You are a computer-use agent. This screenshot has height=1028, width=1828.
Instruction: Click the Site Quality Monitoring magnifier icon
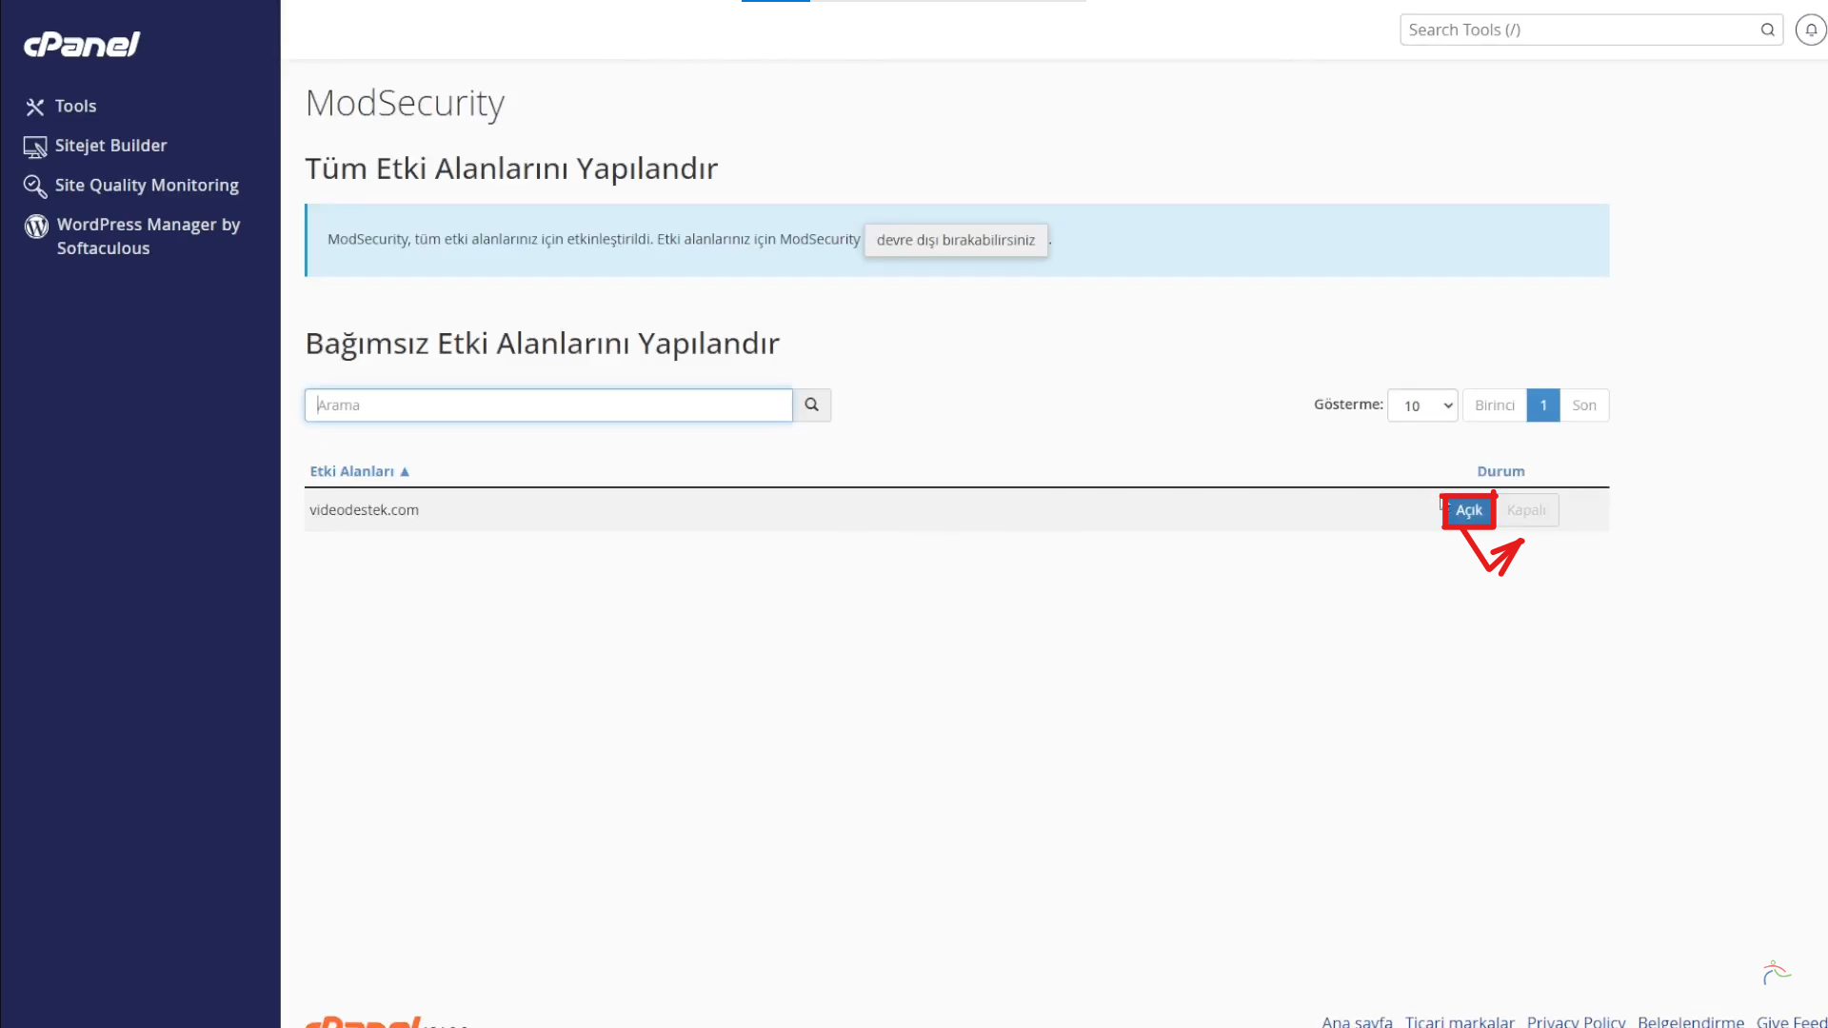coord(34,186)
